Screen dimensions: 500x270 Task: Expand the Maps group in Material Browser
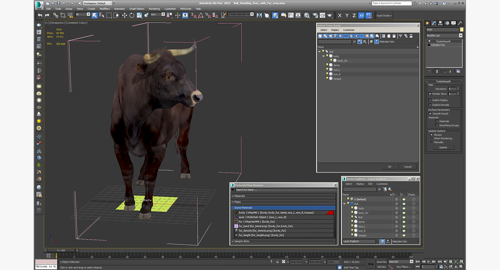pos(283,202)
